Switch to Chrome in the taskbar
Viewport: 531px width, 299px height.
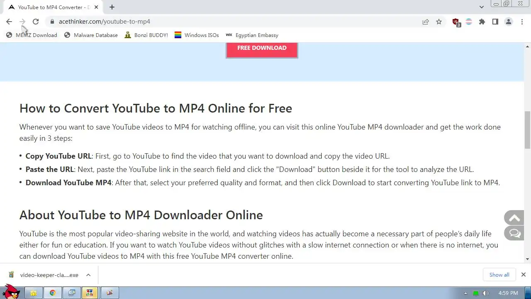[53, 293]
